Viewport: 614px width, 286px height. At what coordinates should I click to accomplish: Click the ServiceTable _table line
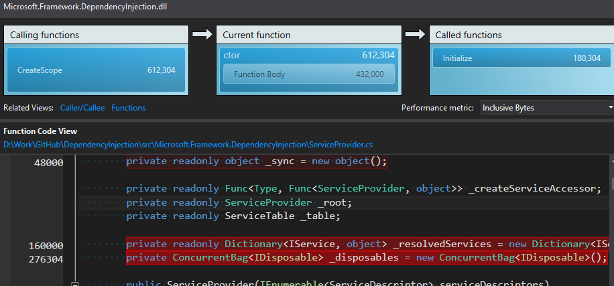233,216
